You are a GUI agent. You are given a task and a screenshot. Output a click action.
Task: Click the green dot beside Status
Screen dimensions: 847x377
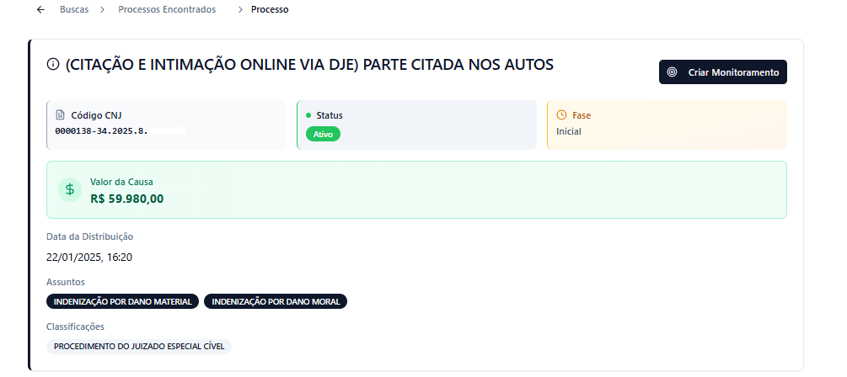coord(308,115)
